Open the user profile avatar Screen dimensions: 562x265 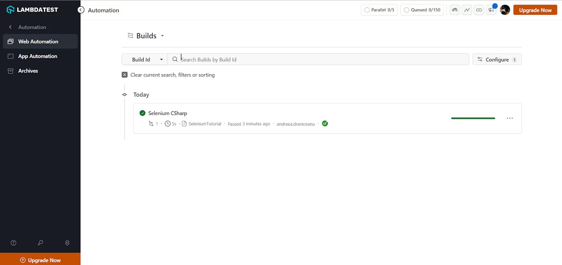[x=505, y=10]
